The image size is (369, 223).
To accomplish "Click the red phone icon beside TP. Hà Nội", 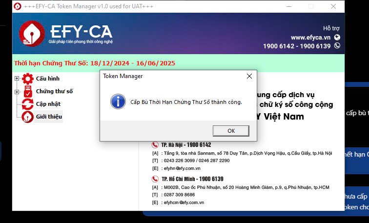I will 155,144.
